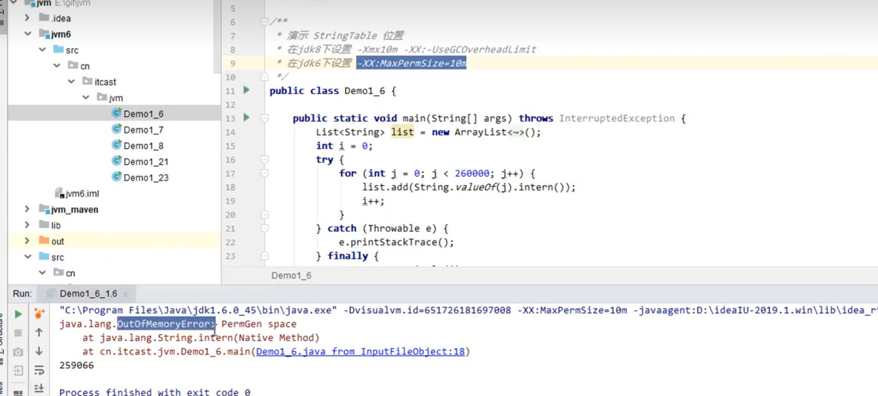Expand the lib folder chevron
This screenshot has width=878, height=396.
click(27, 225)
